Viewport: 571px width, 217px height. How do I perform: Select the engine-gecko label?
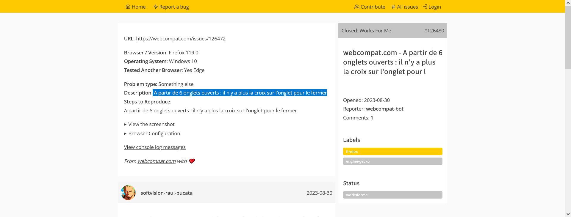(392, 161)
